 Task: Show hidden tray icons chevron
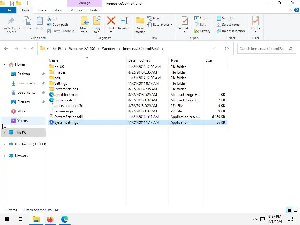[255, 219]
